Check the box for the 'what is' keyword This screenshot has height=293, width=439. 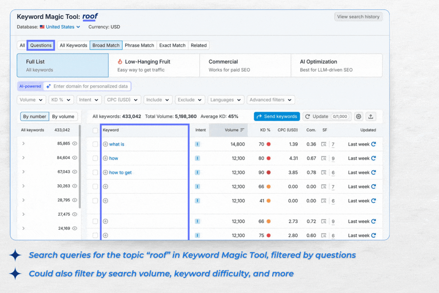click(95, 144)
